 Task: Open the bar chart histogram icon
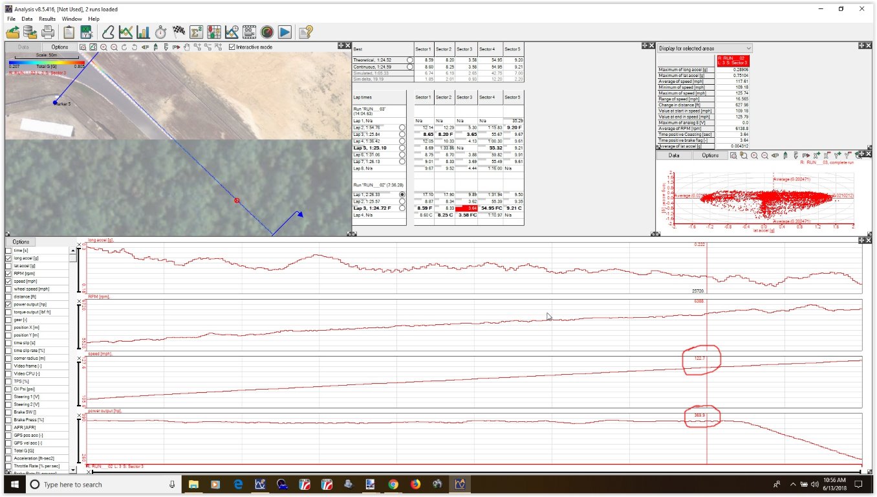coord(144,32)
